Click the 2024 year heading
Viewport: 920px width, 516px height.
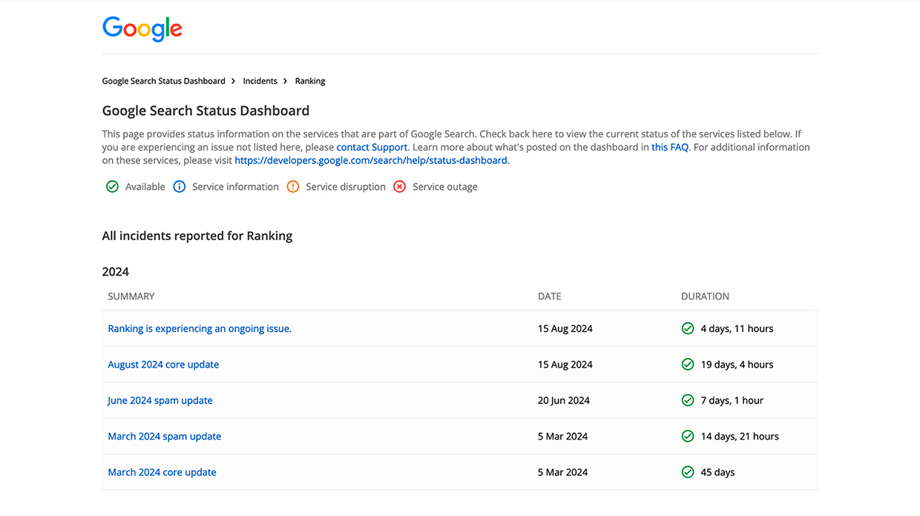(116, 272)
